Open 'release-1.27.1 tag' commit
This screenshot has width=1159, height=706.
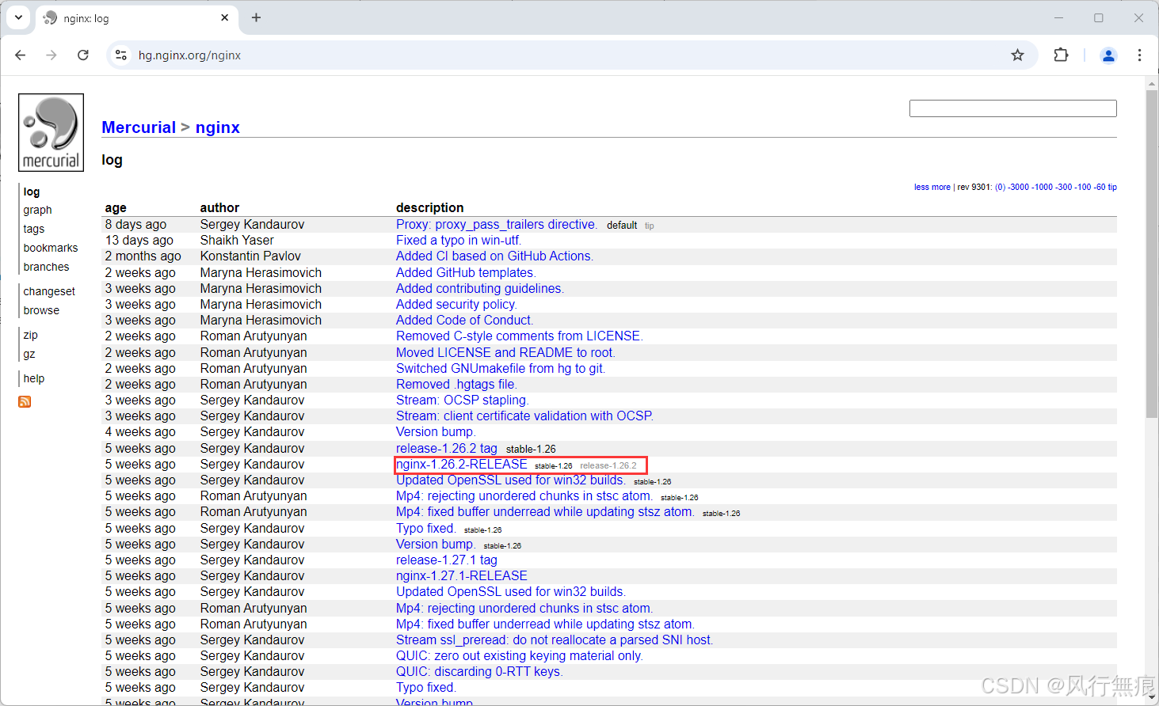[x=447, y=560]
